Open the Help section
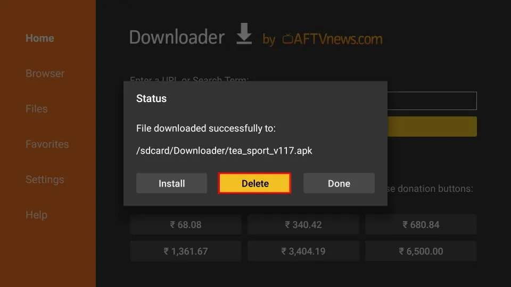 coord(37,215)
